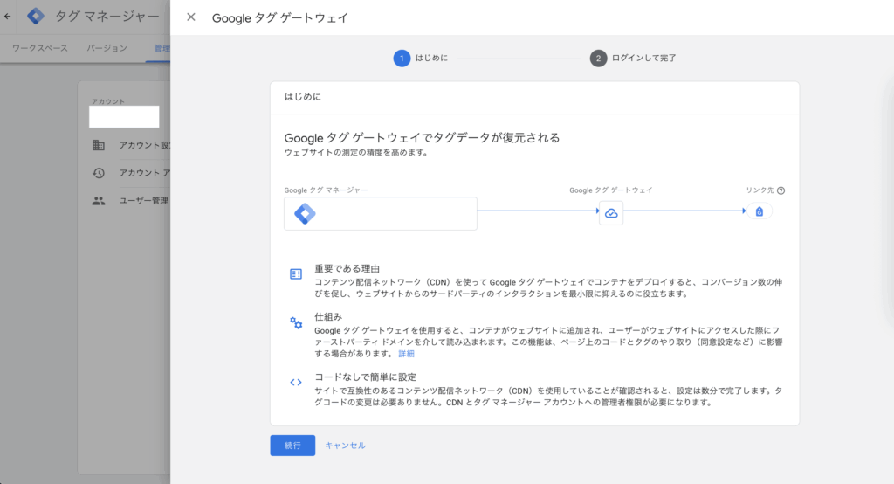Image resolution: width=894 pixels, height=484 pixels.
Task: Click the 重要である理由 heading
Action: [347, 268]
